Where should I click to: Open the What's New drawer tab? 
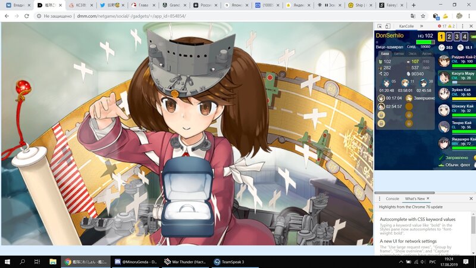414,198
